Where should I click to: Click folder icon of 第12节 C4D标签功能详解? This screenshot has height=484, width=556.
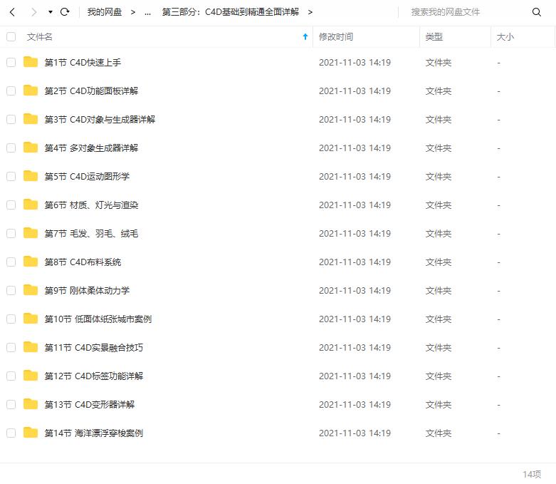click(31, 376)
